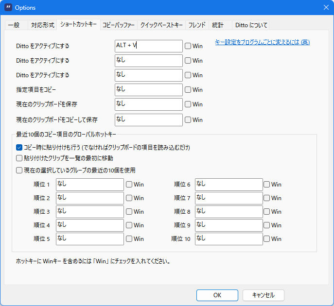Screen dimensions: 334x306
Task: Click the 現在のクリップボードをコピーして保存 hotkey field
Action: 148,120
